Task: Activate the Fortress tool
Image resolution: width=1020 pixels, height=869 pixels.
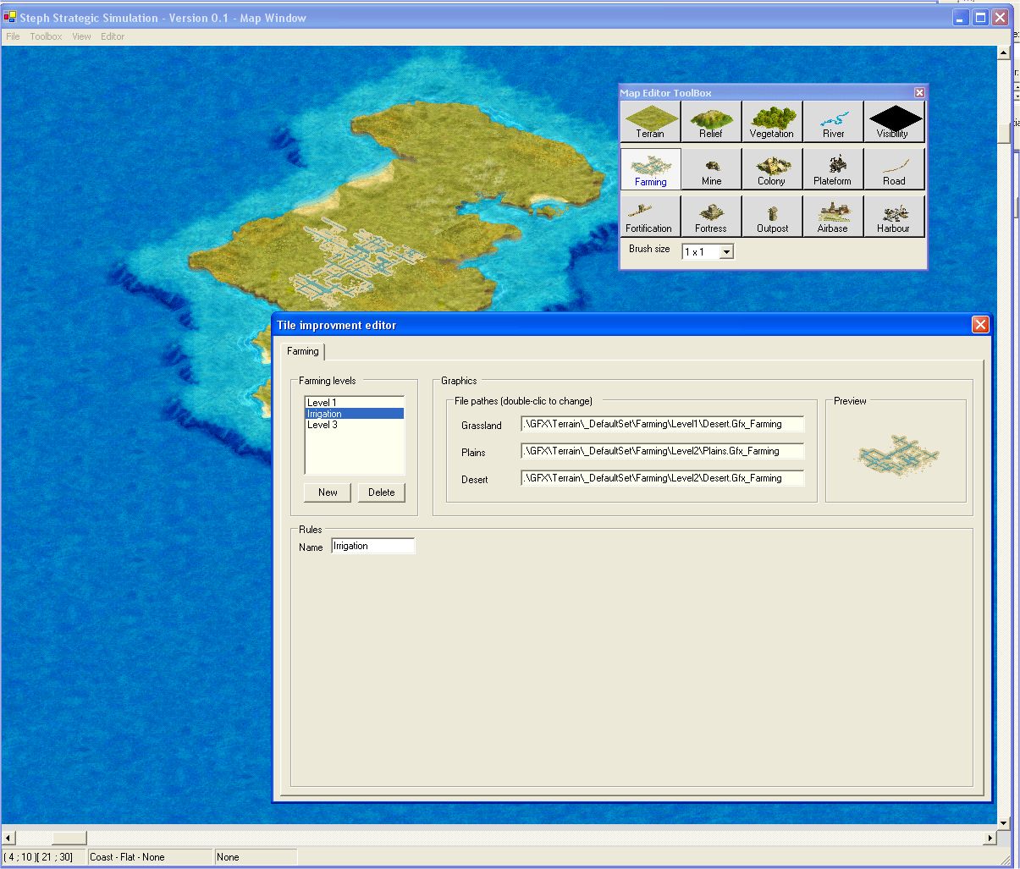Action: click(x=711, y=216)
